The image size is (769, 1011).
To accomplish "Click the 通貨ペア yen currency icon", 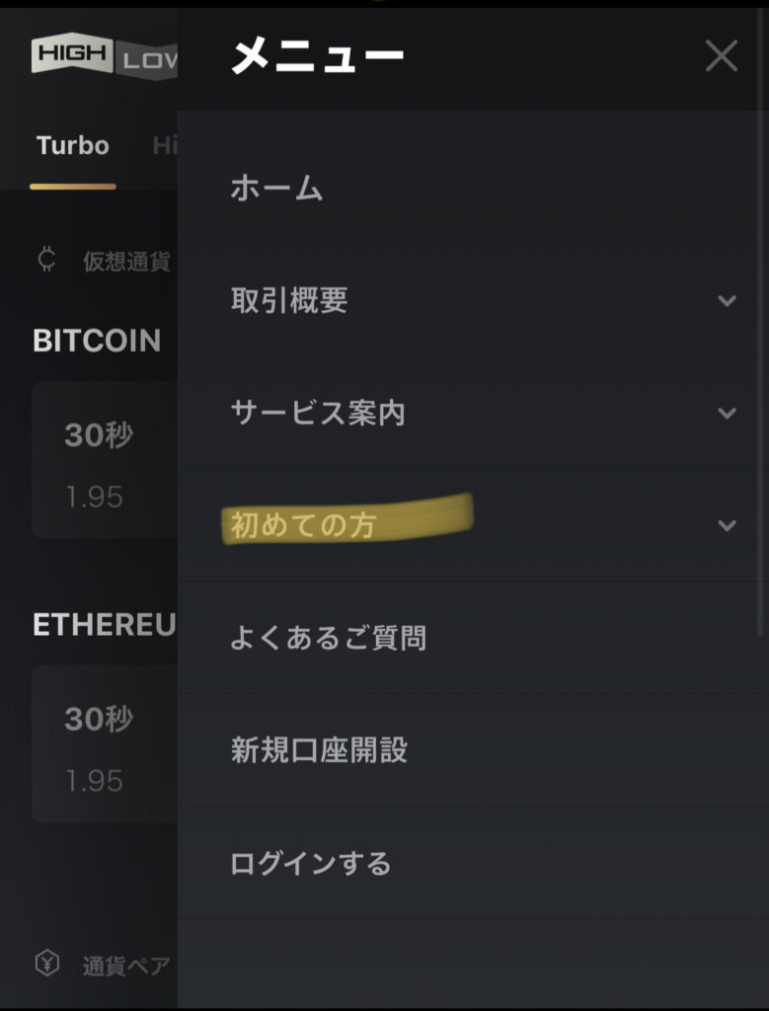I will [x=46, y=964].
